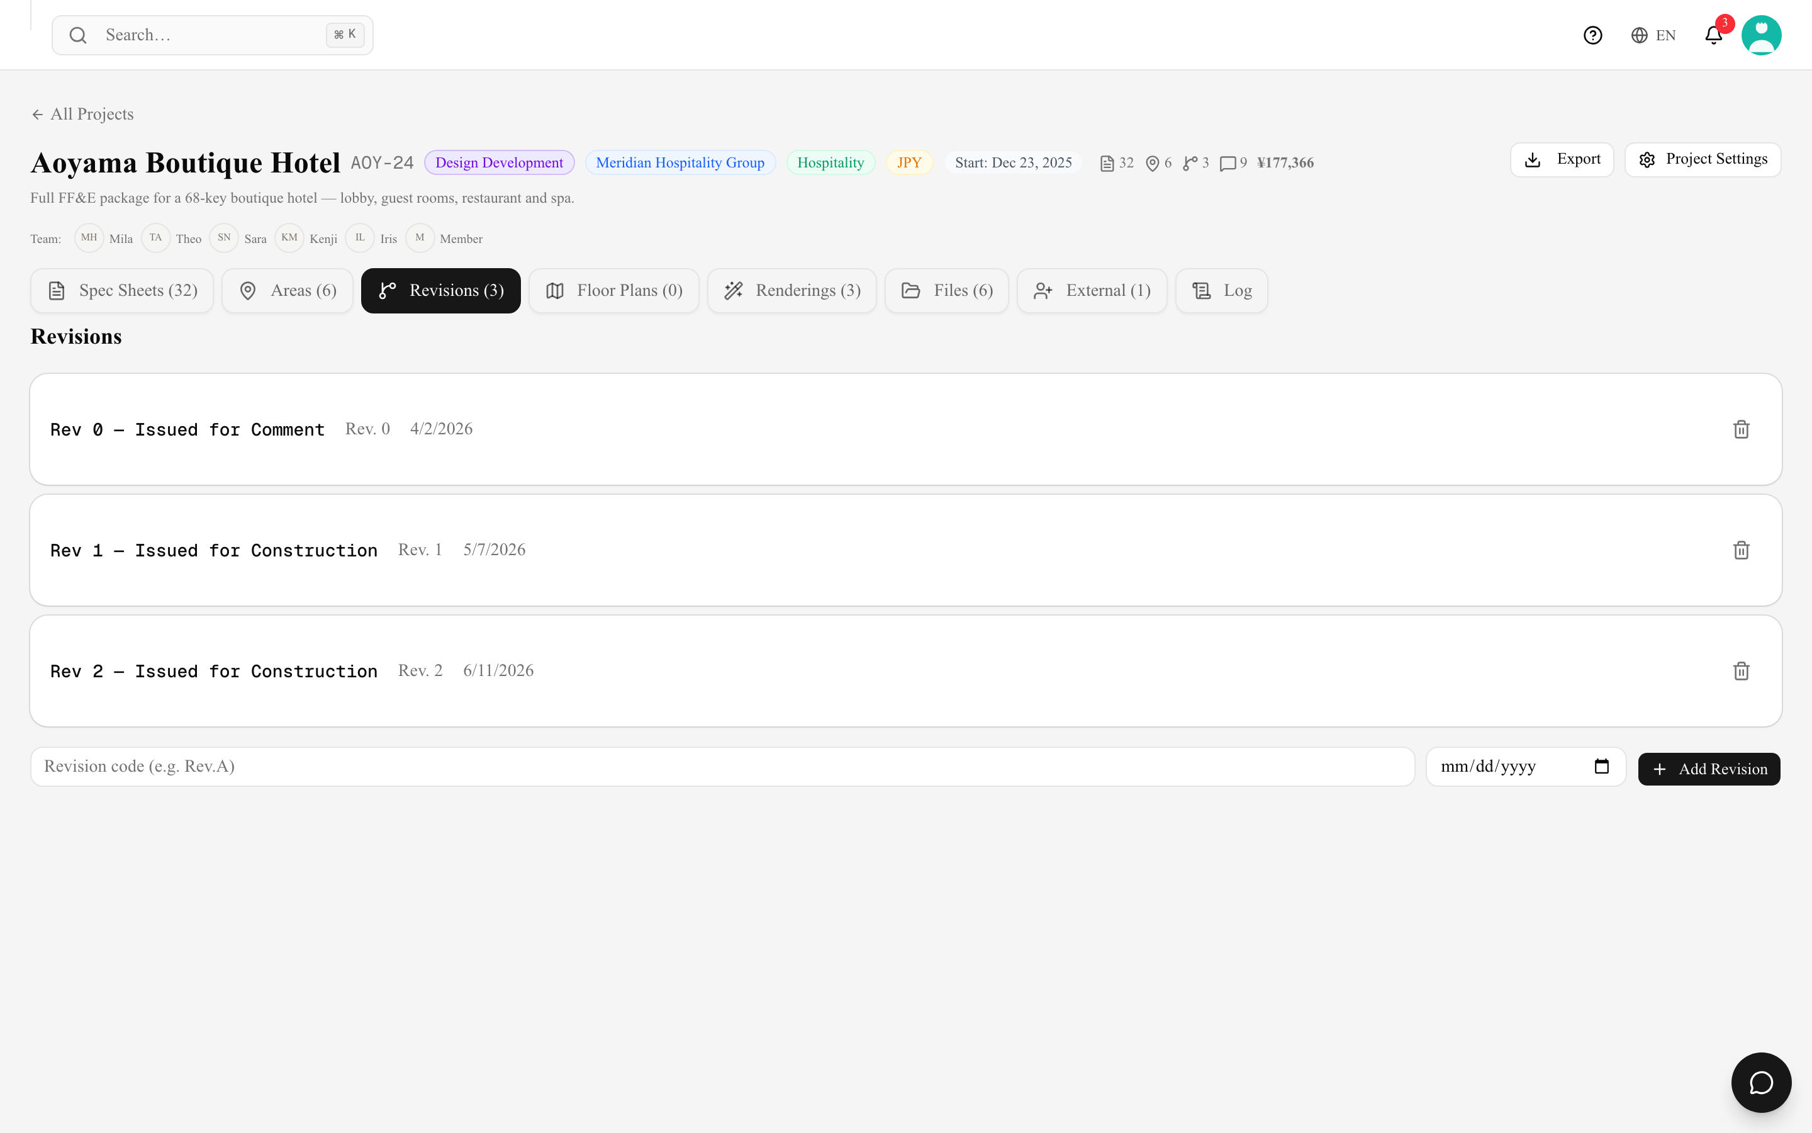Click the areas pin count showing 6
Image resolution: width=1812 pixels, height=1133 pixels.
(x=1158, y=164)
